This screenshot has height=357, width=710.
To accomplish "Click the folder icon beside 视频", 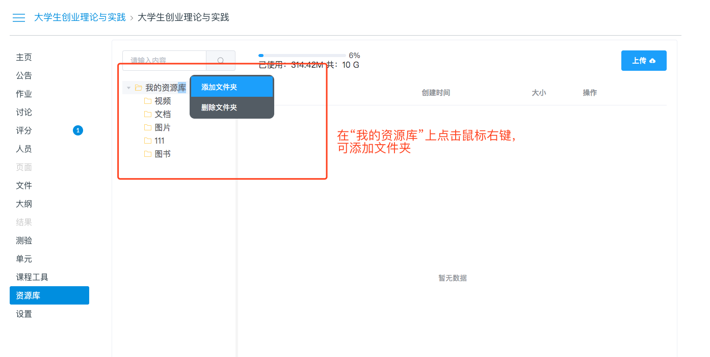I will click(148, 101).
